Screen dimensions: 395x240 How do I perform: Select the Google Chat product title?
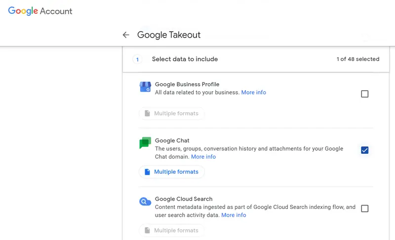(172, 140)
